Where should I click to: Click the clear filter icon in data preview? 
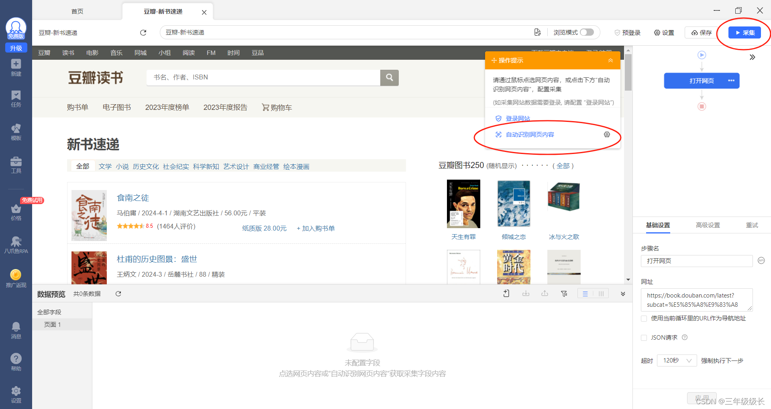pyautogui.click(x=564, y=294)
